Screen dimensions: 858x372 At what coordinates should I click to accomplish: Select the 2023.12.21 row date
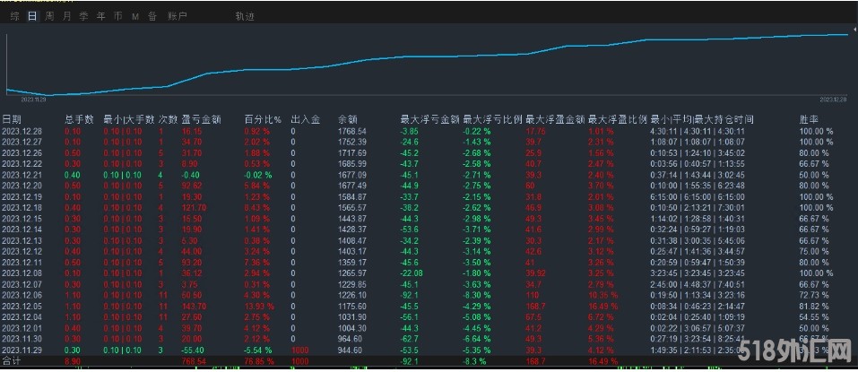click(x=22, y=174)
